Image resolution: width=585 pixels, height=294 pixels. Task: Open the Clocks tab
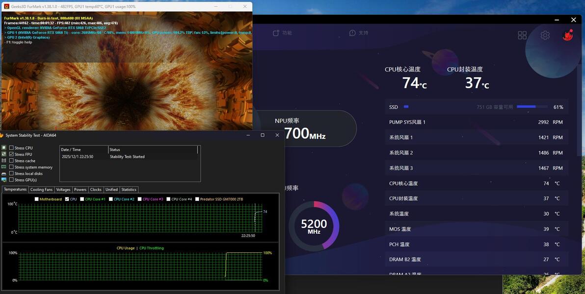(x=96, y=190)
